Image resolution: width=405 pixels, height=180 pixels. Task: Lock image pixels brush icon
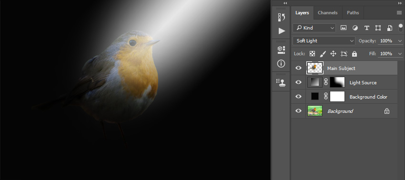point(323,54)
